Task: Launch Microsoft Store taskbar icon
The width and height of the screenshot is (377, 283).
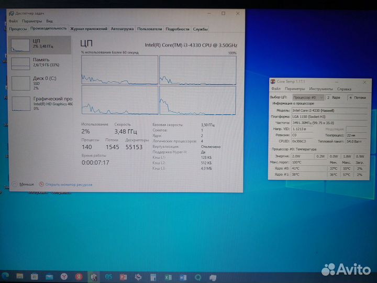Action: (35, 277)
